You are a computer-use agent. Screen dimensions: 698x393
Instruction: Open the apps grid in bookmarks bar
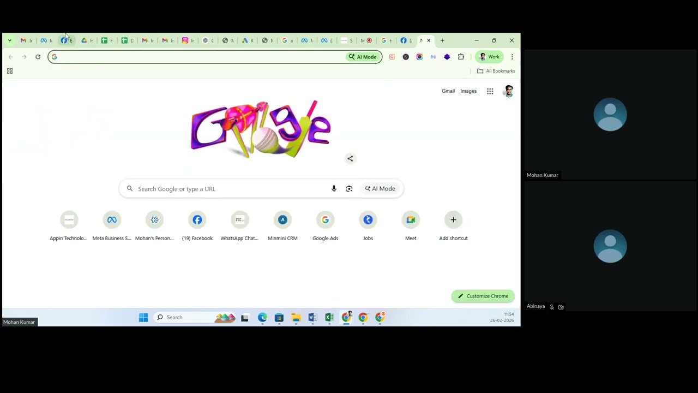pos(9,71)
